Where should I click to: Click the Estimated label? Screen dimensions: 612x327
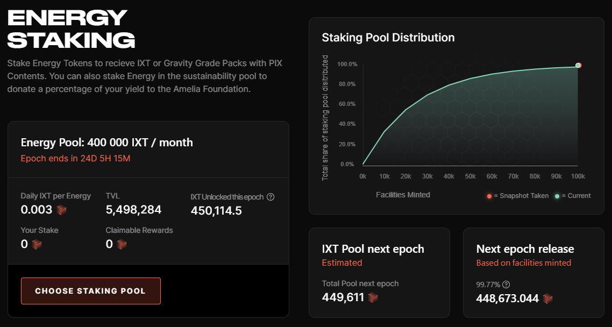342,262
